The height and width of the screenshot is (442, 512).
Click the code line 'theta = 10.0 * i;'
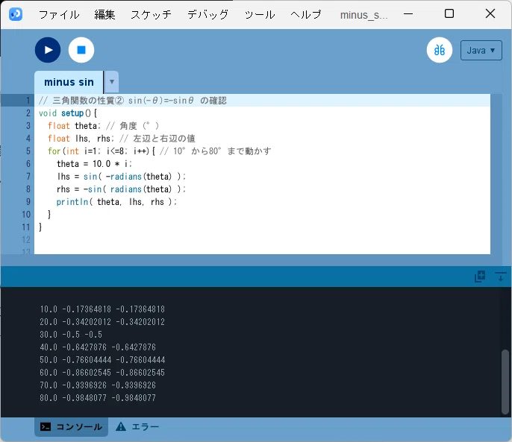pos(94,164)
